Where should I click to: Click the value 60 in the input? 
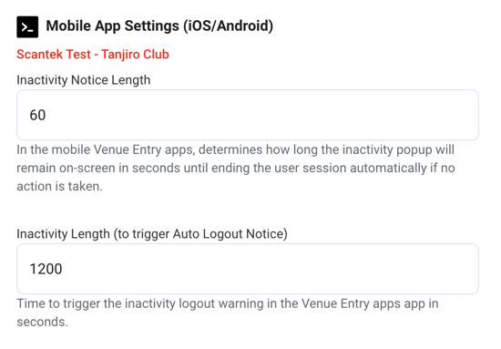pos(37,115)
